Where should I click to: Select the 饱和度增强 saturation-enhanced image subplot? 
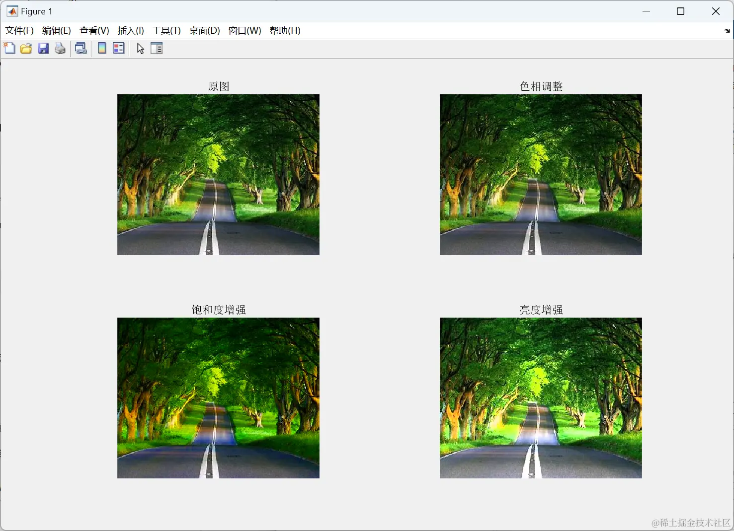[218, 398]
